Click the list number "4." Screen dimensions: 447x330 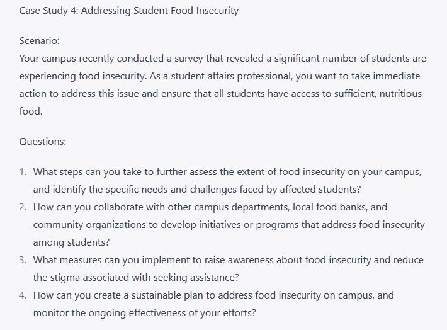click(x=23, y=295)
